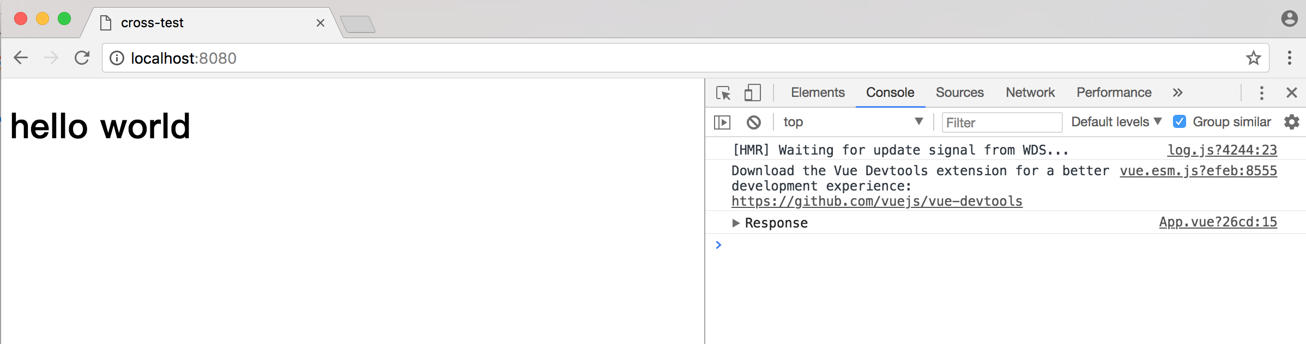Open console settings gear icon
This screenshot has width=1306, height=344.
click(x=1291, y=122)
